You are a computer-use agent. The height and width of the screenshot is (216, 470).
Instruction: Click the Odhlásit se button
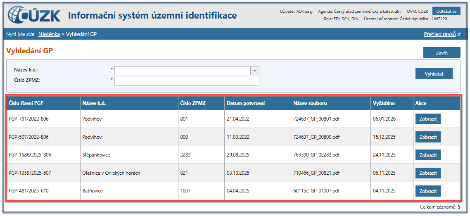(x=446, y=11)
